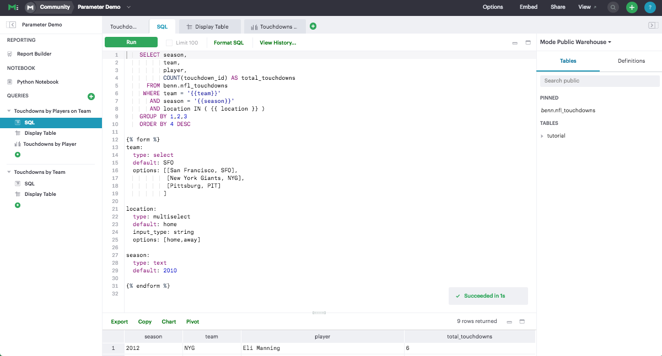Open Display Table under Touchdowns by Team
662x356 pixels.
40,194
